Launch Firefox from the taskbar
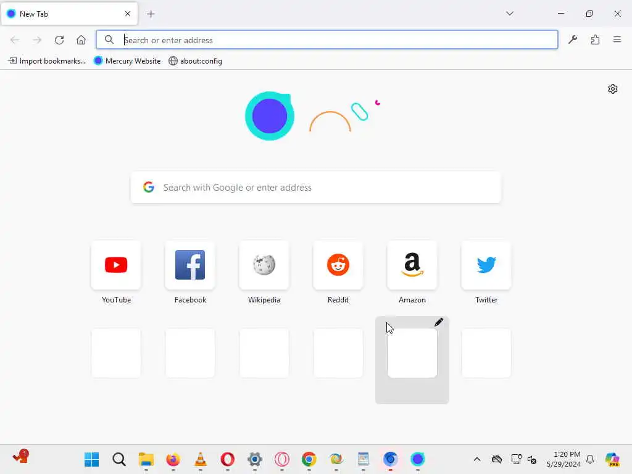 (173, 459)
